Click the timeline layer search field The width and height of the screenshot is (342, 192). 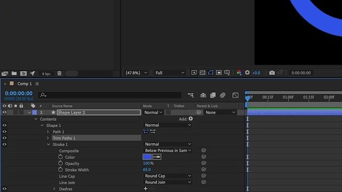click(110, 95)
